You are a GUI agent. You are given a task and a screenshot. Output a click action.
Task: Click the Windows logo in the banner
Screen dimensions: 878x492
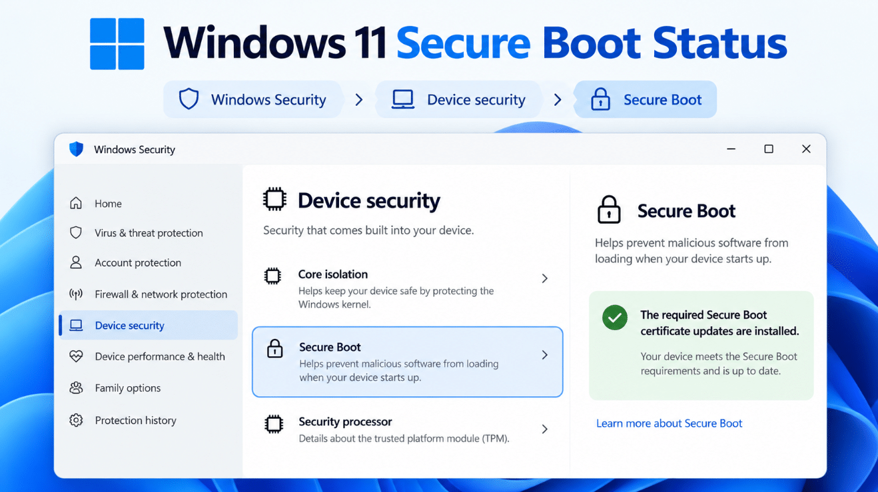[x=117, y=43]
